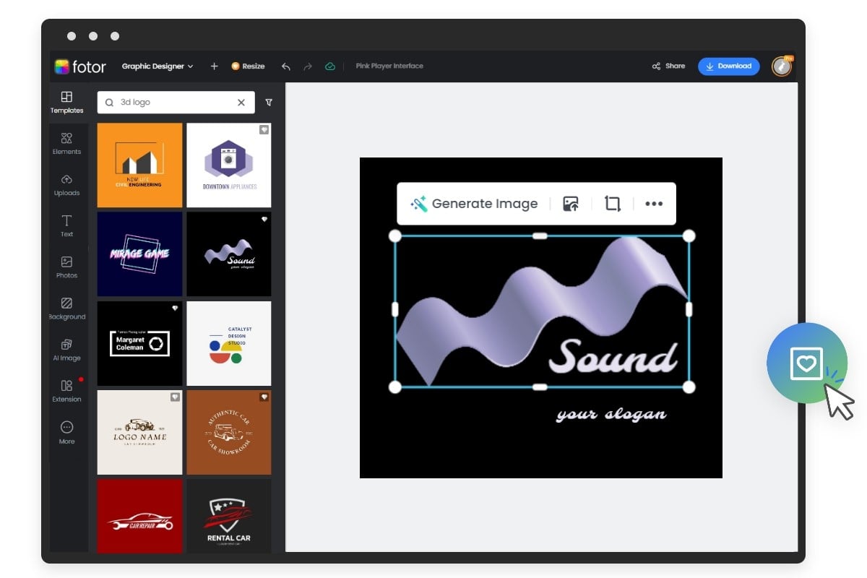Toggle the heart on the floating favorite bubble

coord(807,363)
